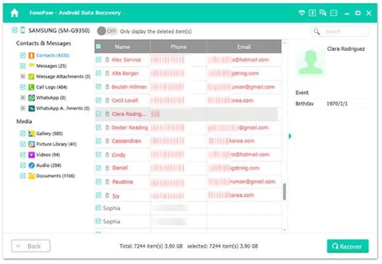Select the Daniel contact name
The height and width of the screenshot is (264, 382).
pos(120,168)
